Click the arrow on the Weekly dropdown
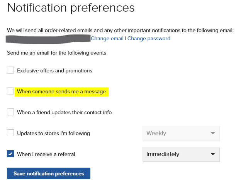Image resolution: width=236 pixels, height=187 pixels. pyautogui.click(x=213, y=133)
